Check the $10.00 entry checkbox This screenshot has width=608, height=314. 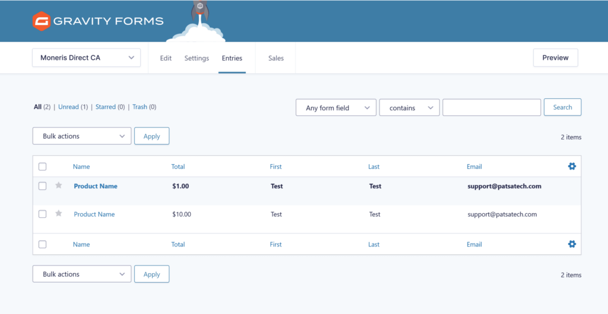43,214
